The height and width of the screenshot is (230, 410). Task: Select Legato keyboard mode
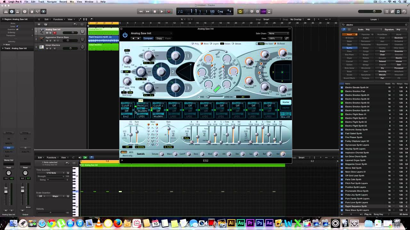[x=211, y=43]
